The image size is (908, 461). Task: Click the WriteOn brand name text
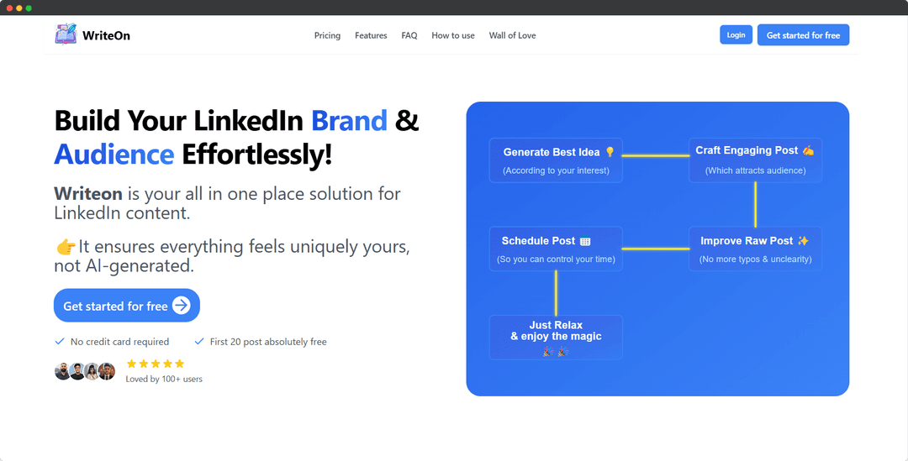tap(106, 35)
